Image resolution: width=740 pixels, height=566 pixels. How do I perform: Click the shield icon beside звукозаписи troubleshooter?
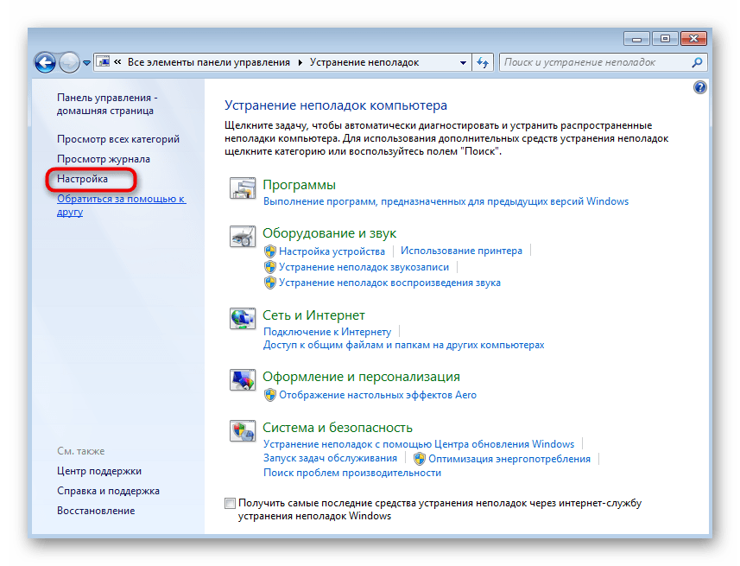pyautogui.click(x=270, y=267)
